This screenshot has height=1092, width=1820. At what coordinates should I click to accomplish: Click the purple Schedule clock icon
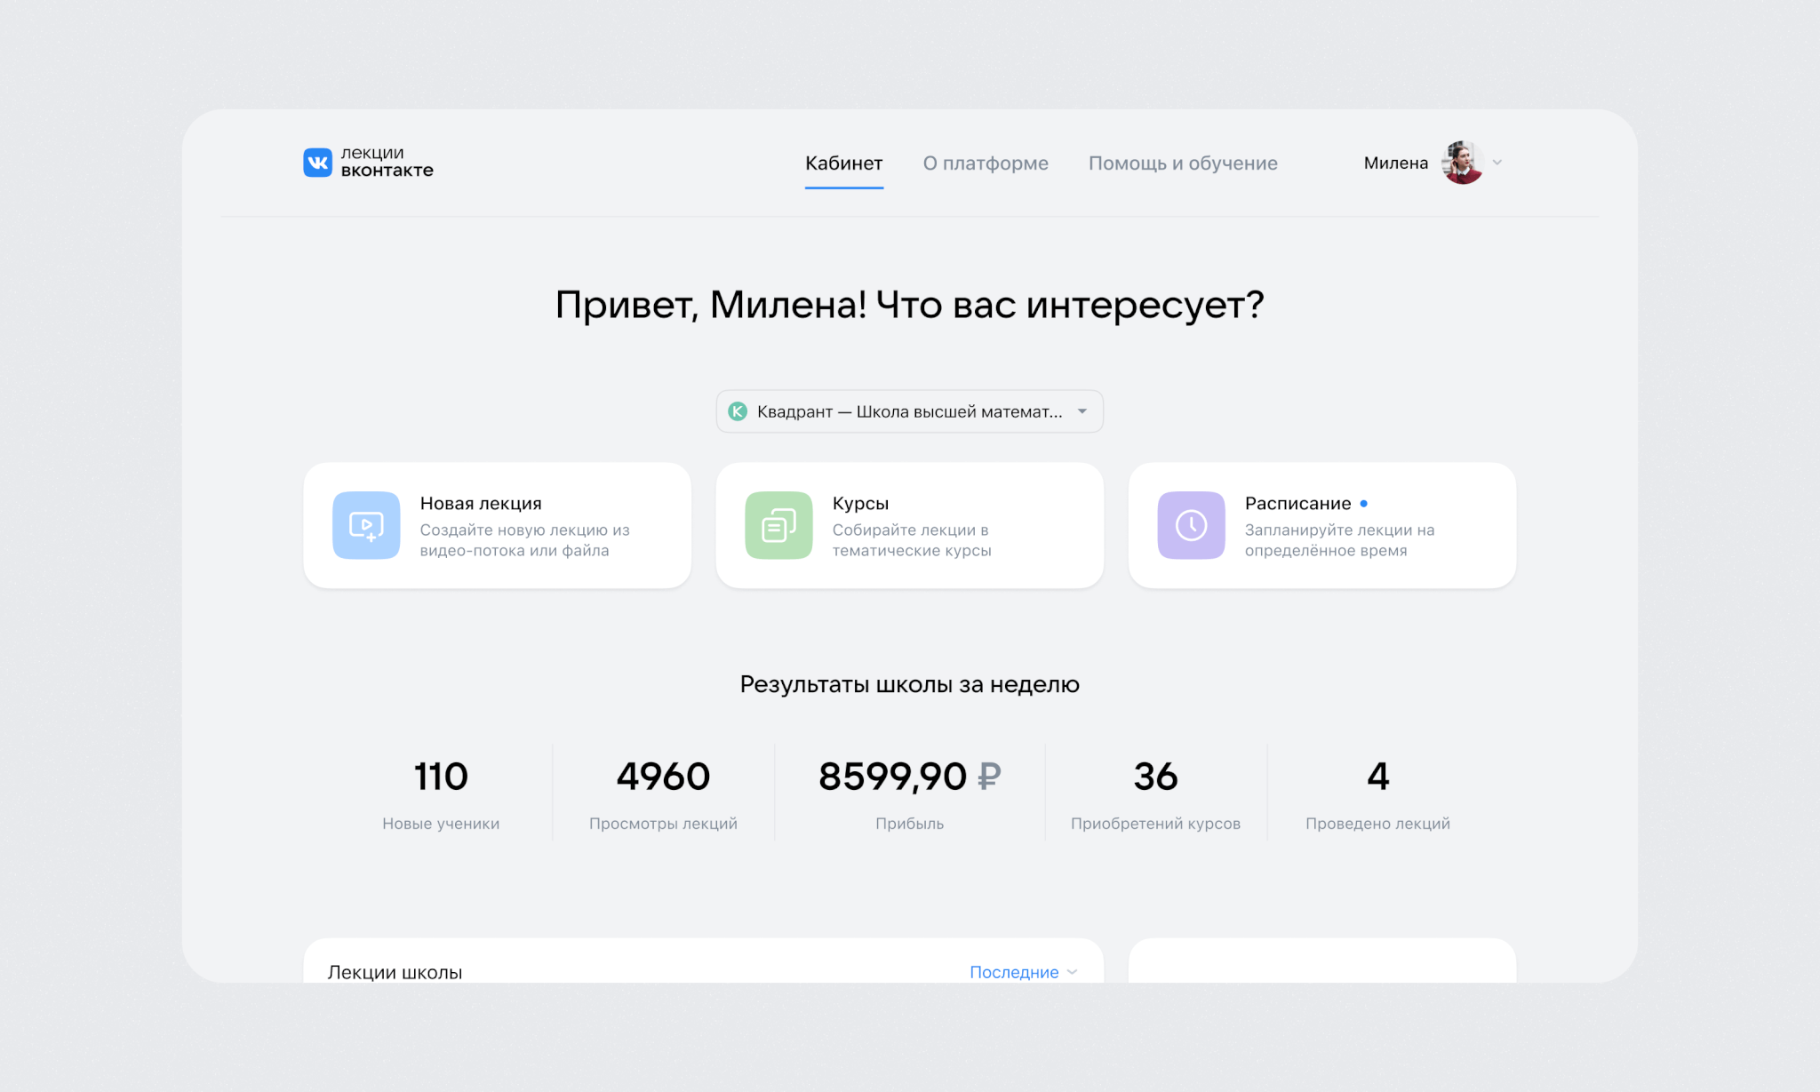pyautogui.click(x=1191, y=525)
